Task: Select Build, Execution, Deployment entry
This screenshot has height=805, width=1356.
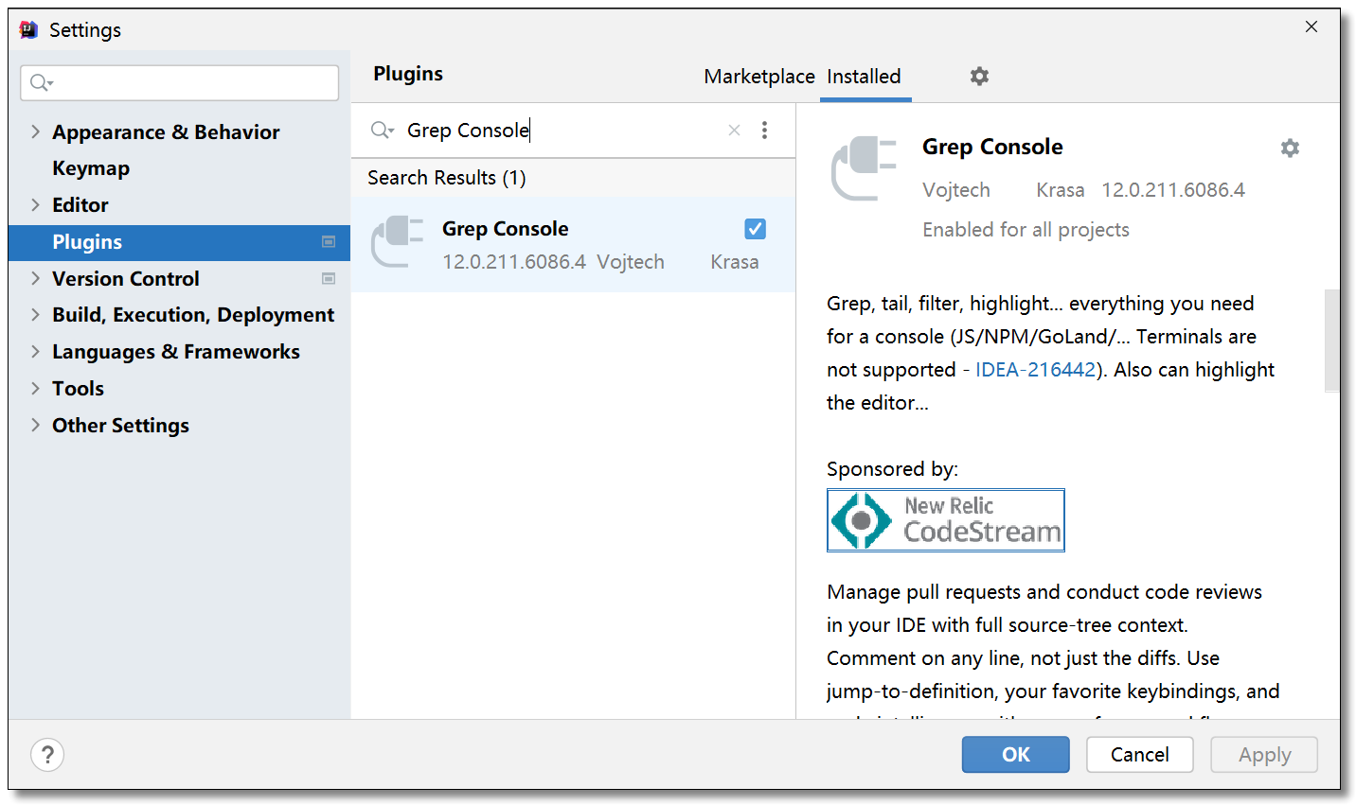Action: pyautogui.click(x=193, y=315)
